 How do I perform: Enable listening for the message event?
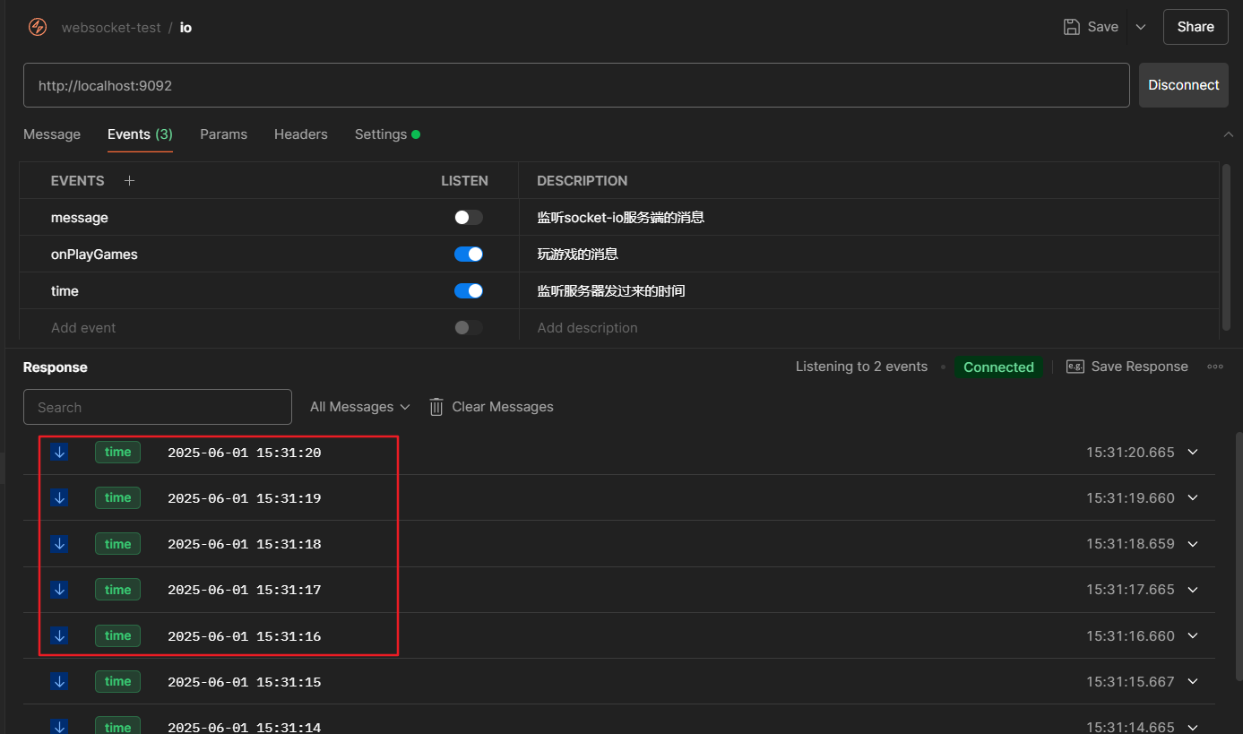[467, 217]
